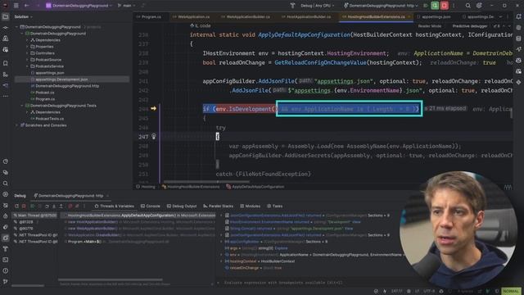The height and width of the screenshot is (295, 524).
Task: Click Step Over icon
Action: click(x=47, y=206)
